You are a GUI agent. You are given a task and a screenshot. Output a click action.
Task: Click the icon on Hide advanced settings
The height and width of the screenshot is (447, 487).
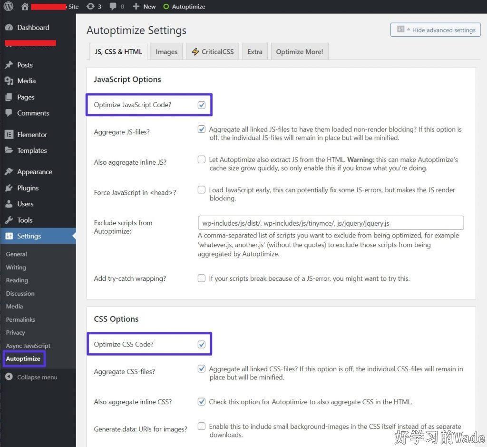click(400, 29)
